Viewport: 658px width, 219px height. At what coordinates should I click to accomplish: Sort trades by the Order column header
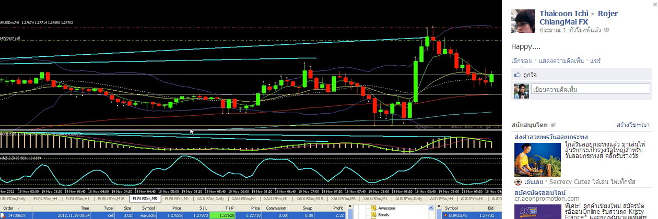[x=16, y=208]
